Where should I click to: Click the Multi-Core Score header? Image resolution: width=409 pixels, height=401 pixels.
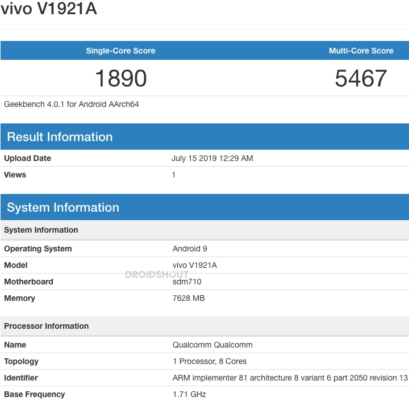(361, 51)
